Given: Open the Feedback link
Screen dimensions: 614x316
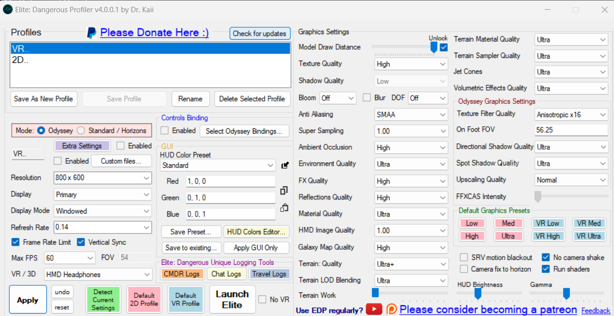Looking at the screenshot, I should coord(596,311).
